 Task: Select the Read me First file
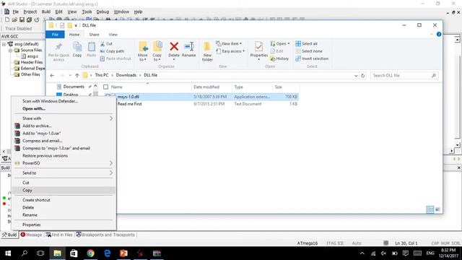[x=130, y=104]
